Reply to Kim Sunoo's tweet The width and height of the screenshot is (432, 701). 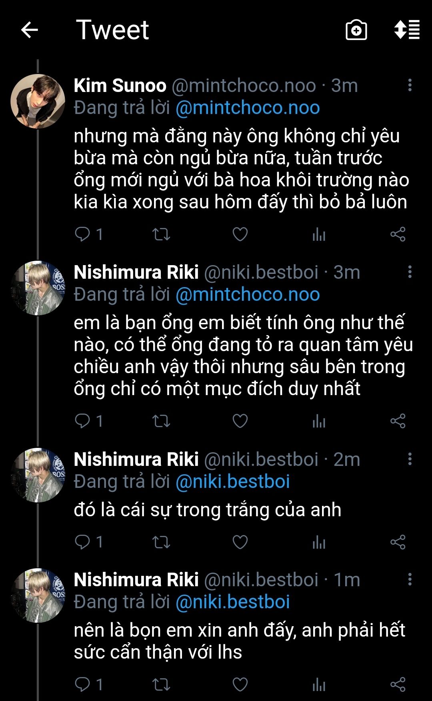point(83,234)
